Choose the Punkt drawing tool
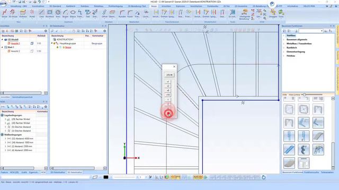 point(32,13)
